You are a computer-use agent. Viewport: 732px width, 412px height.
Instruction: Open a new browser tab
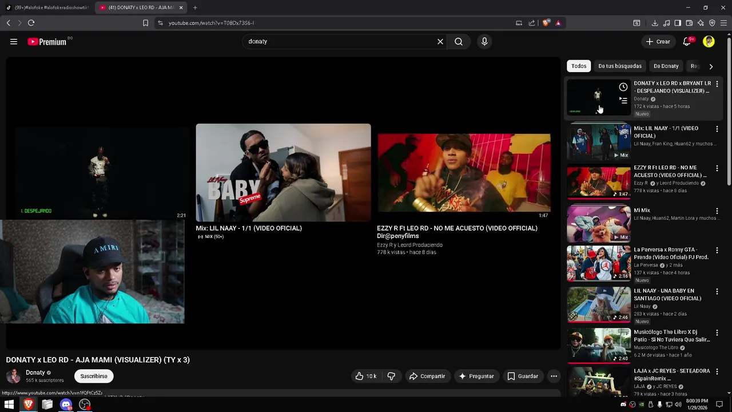(x=195, y=7)
